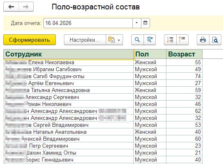Viewport: 223px width, 164px height.
Task: Select the Сагиб Фирудин-оглы cell
Action: click(x=68, y=76)
